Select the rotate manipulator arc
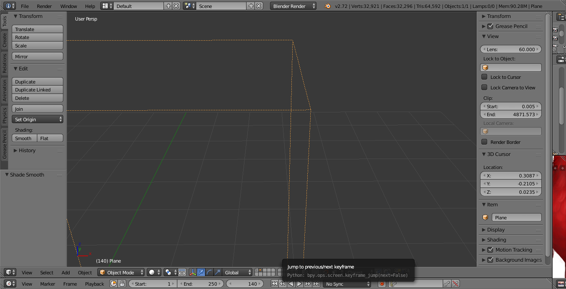 tap(209, 272)
